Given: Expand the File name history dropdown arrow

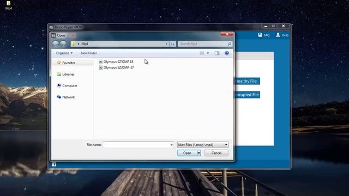Looking at the screenshot, I should pos(171,145).
